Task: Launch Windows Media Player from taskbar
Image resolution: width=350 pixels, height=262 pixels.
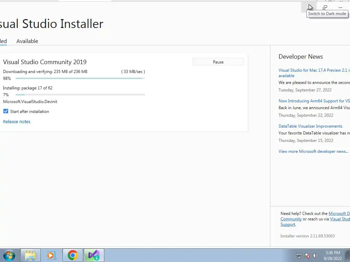Action: [51, 255]
